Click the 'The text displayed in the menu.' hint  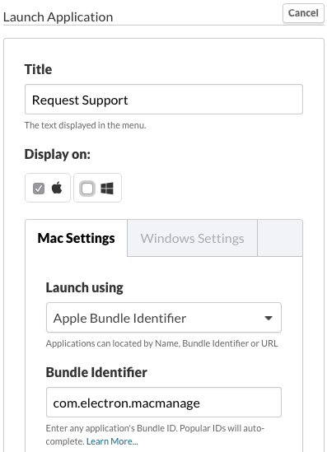click(85, 125)
